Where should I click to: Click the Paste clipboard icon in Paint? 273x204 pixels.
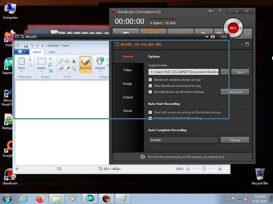click(x=22, y=61)
